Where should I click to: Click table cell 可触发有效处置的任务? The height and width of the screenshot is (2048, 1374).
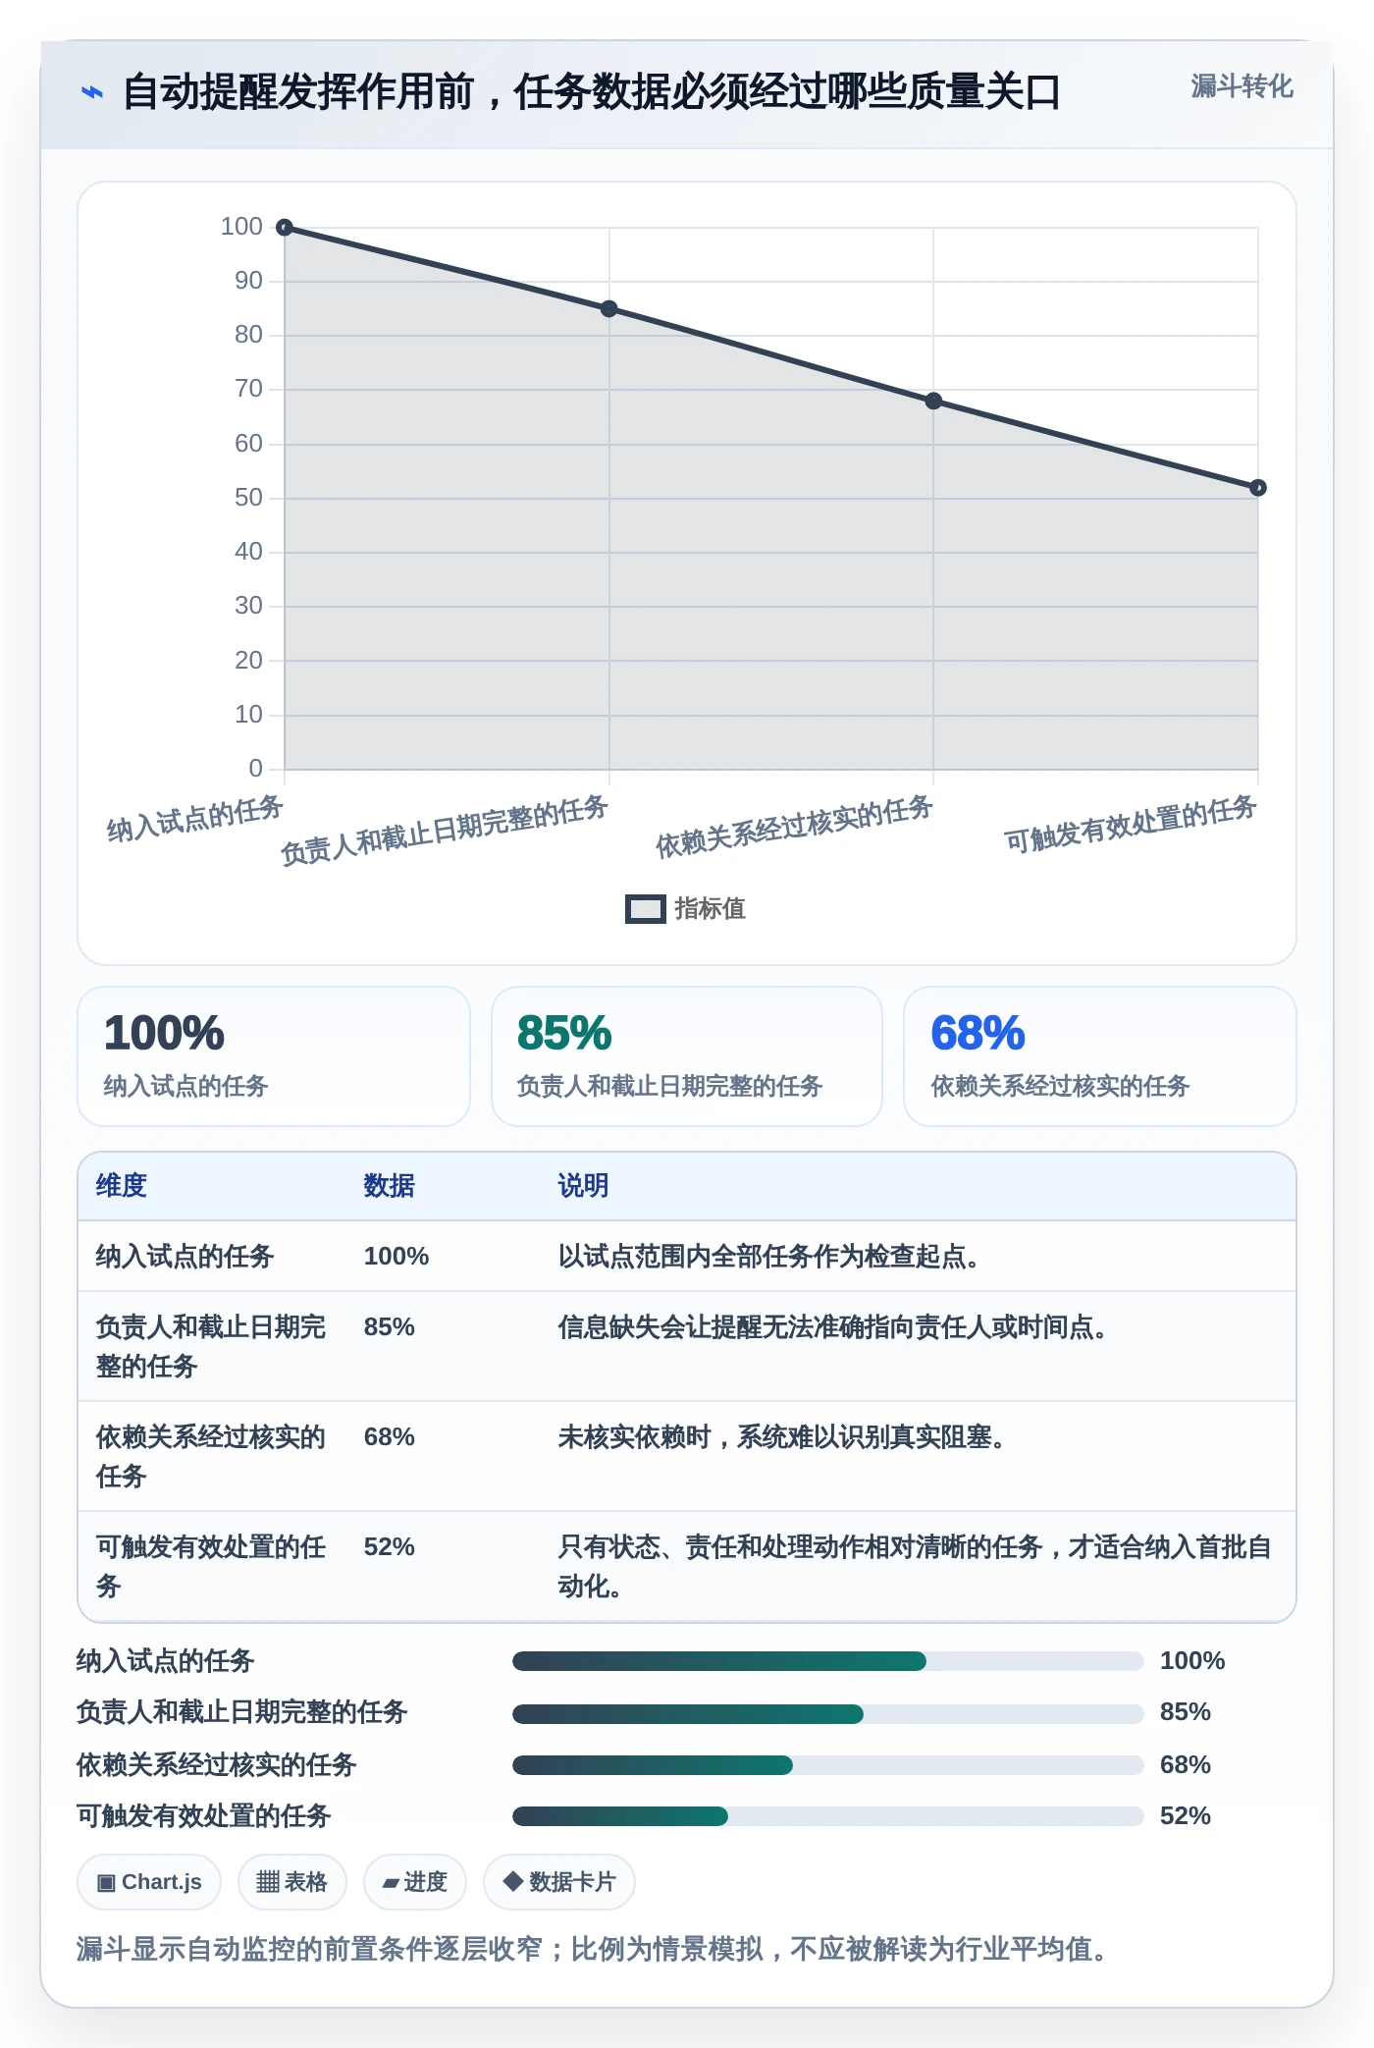[211, 1567]
